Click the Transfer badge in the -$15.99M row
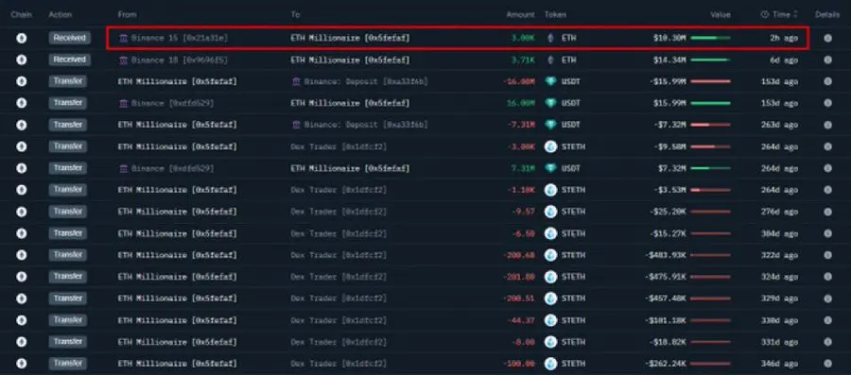This screenshot has height=375, width=851. (x=68, y=81)
